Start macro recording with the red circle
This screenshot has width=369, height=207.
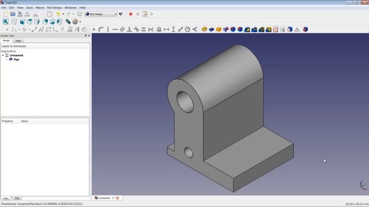pyautogui.click(x=131, y=14)
